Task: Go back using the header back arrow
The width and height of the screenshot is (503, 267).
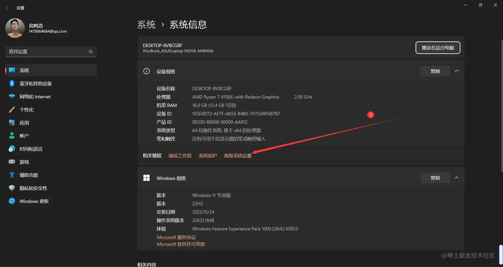Action: point(8,8)
